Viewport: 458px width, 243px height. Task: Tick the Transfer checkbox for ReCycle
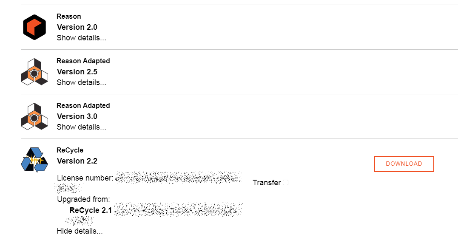pos(286,183)
